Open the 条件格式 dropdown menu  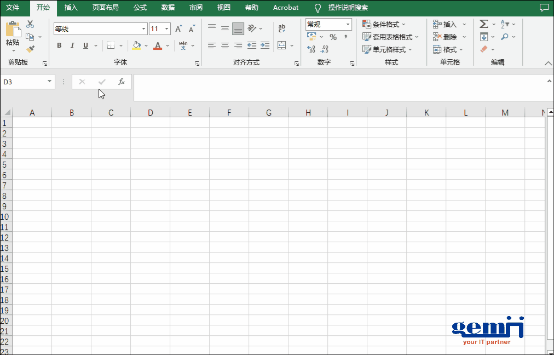pyautogui.click(x=384, y=25)
